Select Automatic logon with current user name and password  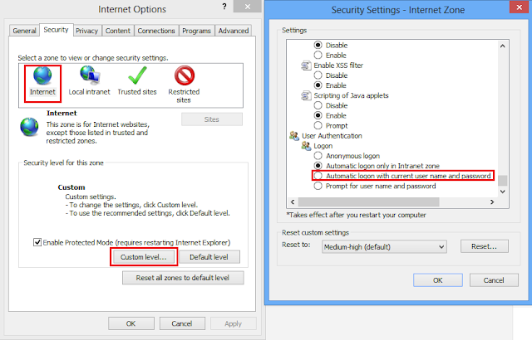(318, 176)
